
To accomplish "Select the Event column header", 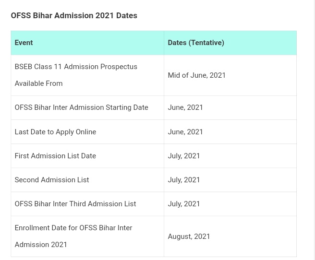I will pos(24,43).
